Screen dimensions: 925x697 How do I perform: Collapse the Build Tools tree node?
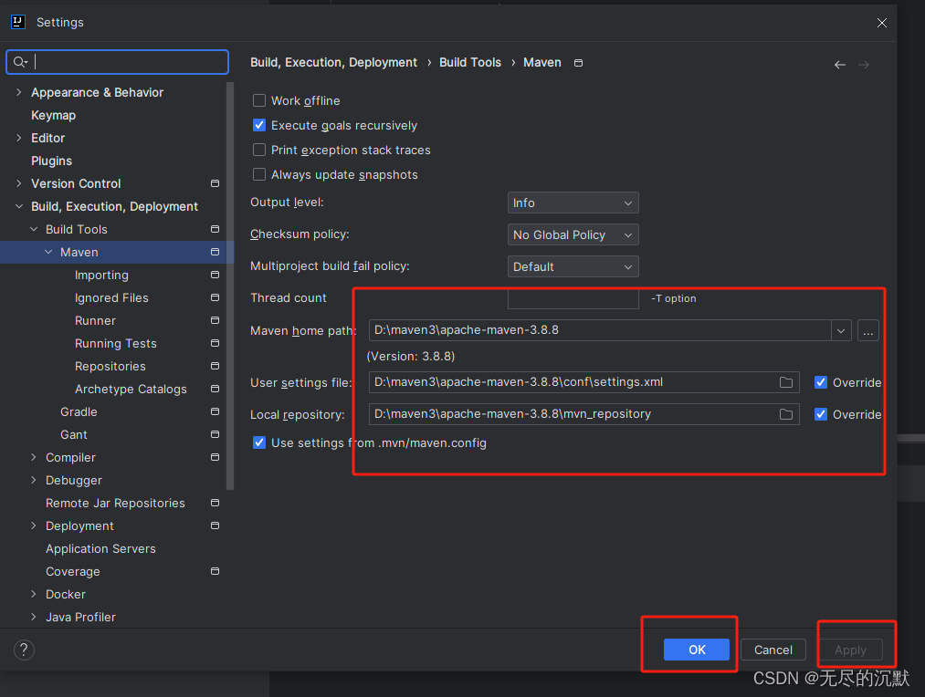(34, 229)
